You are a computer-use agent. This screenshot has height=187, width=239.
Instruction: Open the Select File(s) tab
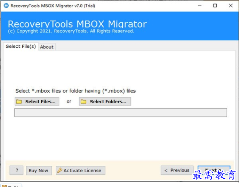click(21, 46)
